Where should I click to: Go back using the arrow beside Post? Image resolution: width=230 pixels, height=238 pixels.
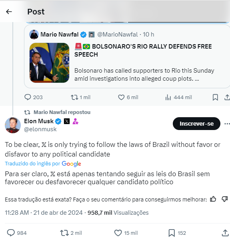point(9,12)
